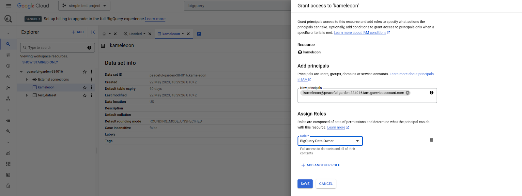
Task: Click ADD ANOTHER ROLE
Action: click(x=320, y=165)
